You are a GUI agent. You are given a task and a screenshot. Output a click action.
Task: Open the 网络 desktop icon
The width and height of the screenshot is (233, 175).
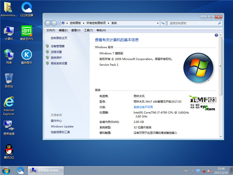pyautogui.click(x=9, y=57)
